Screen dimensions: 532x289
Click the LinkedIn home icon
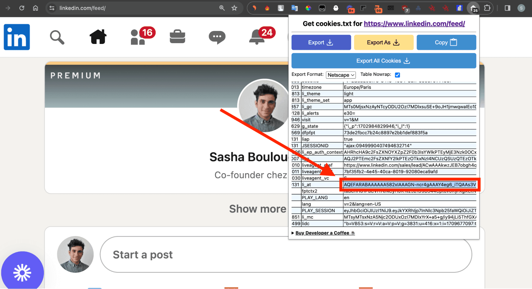point(98,37)
